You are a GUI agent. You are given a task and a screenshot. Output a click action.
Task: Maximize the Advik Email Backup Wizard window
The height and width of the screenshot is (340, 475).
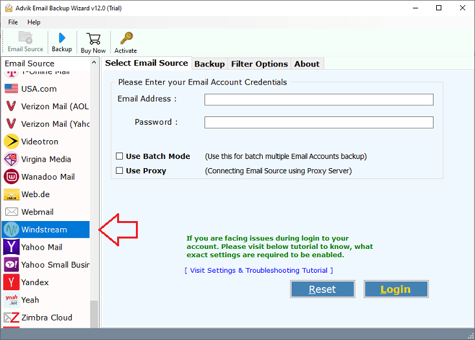click(x=439, y=8)
